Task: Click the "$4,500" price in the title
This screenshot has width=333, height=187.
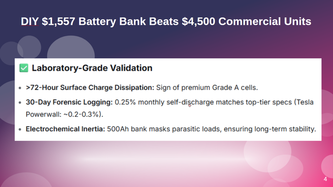Action: [x=198, y=22]
